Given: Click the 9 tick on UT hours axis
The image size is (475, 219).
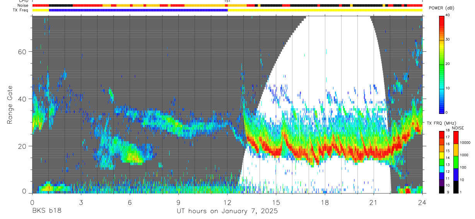Looking at the screenshot, I should 178,202.
